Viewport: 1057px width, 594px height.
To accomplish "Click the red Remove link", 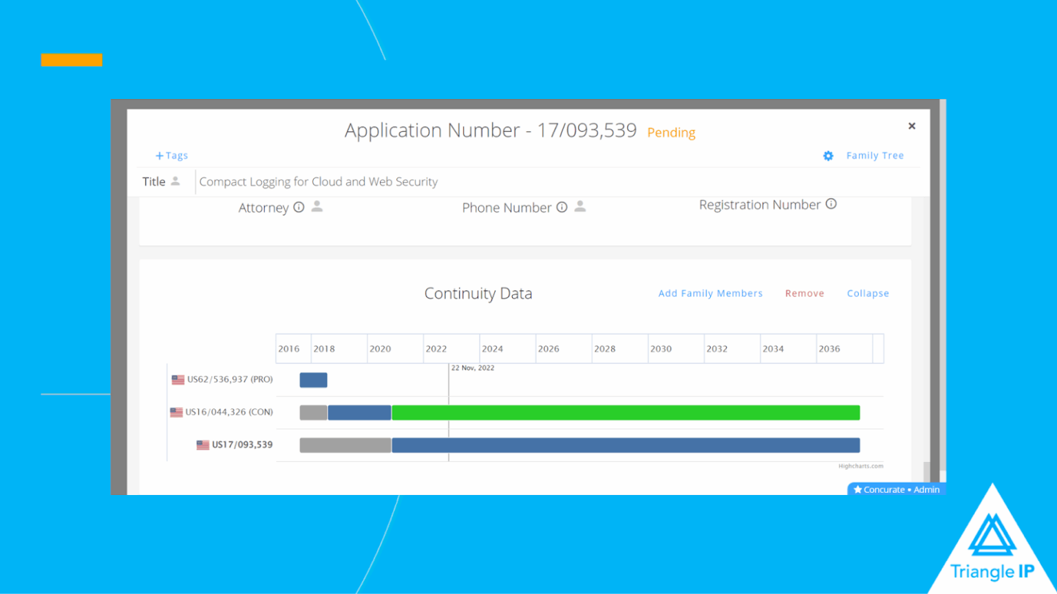I will point(804,294).
